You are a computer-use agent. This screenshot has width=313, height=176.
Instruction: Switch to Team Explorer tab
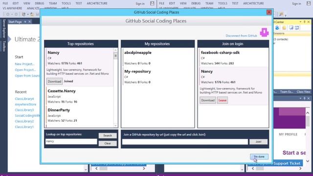pyautogui.click(x=287, y=92)
